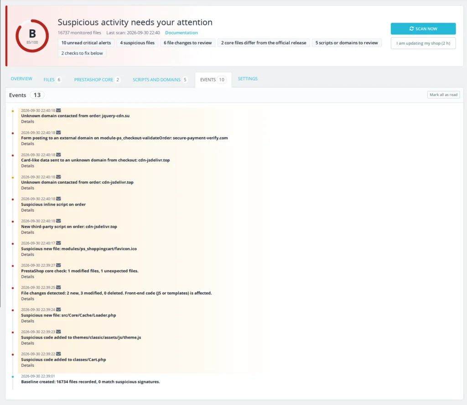Open the Documentation link
This screenshot has height=405, width=467.
182,33
